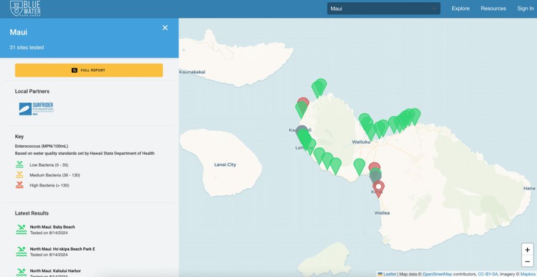Zoom in on the map
This screenshot has width=537, height=277.
527,250
